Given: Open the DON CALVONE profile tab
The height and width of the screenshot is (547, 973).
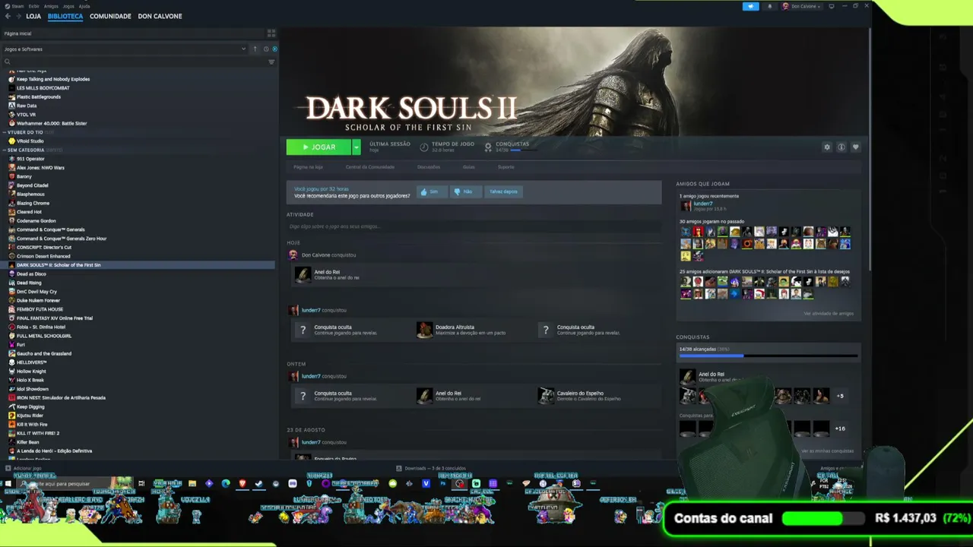Looking at the screenshot, I should [160, 16].
